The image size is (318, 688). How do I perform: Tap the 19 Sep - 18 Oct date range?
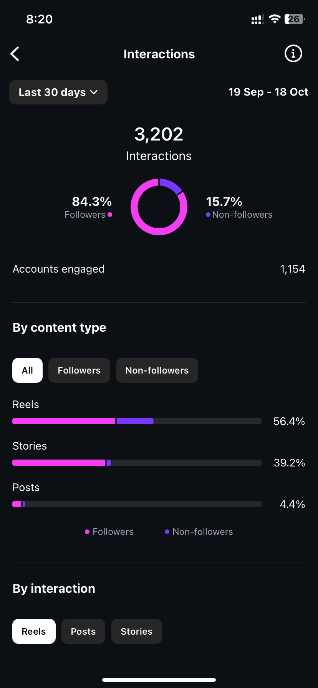coord(268,92)
